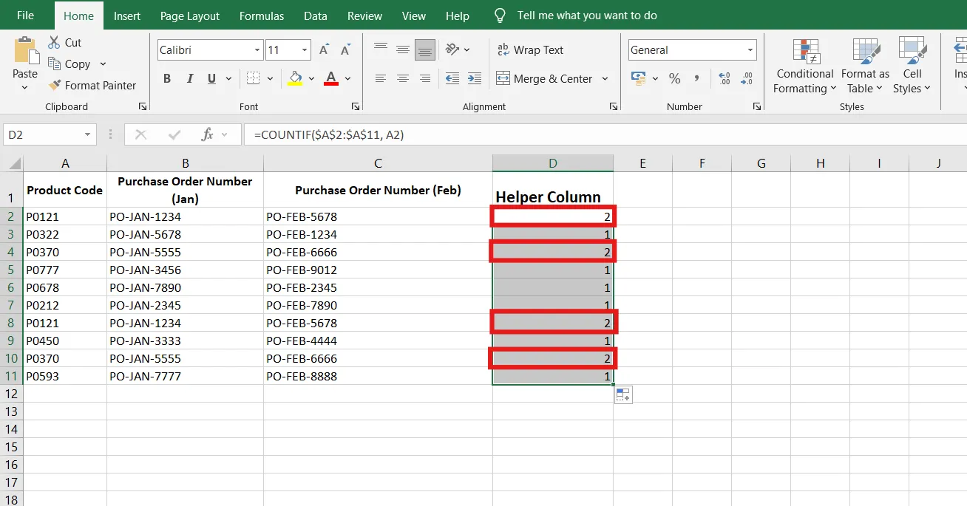Apply the Borders icon
The image size is (967, 506).
pos(253,78)
